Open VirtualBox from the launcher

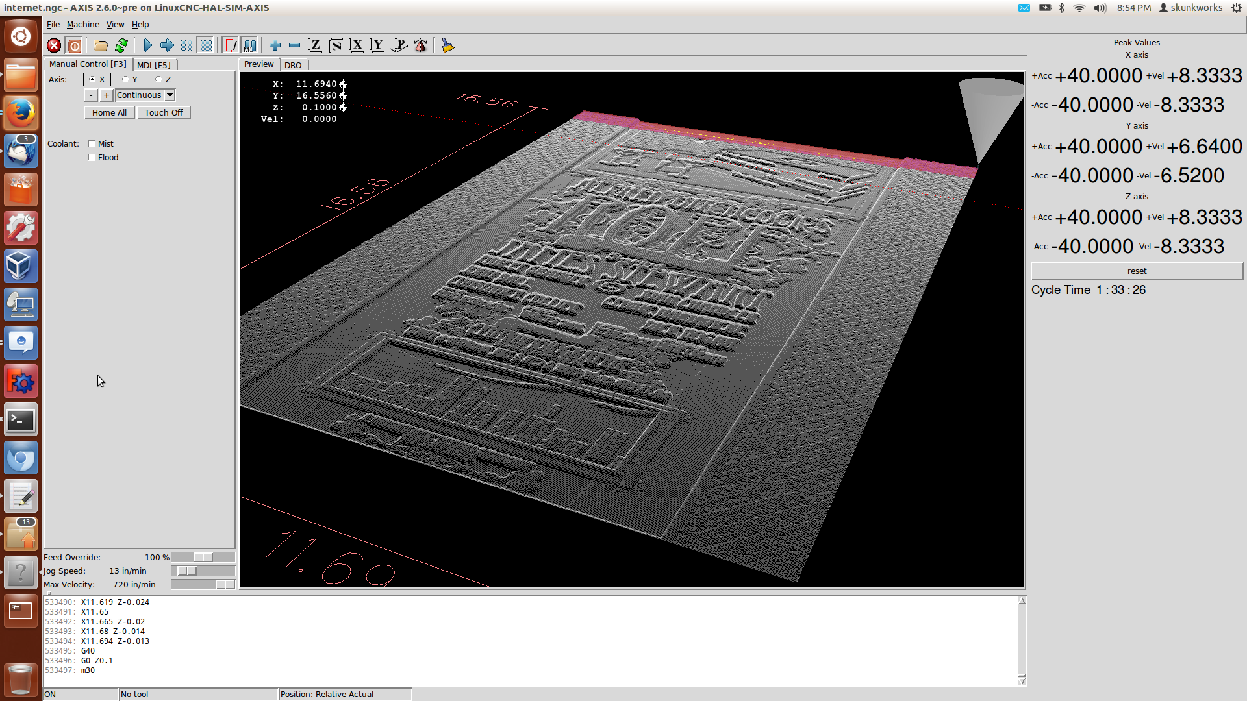tap(21, 266)
